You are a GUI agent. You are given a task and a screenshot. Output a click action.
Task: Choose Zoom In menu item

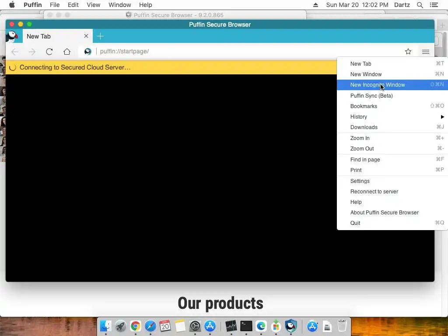pos(392,138)
